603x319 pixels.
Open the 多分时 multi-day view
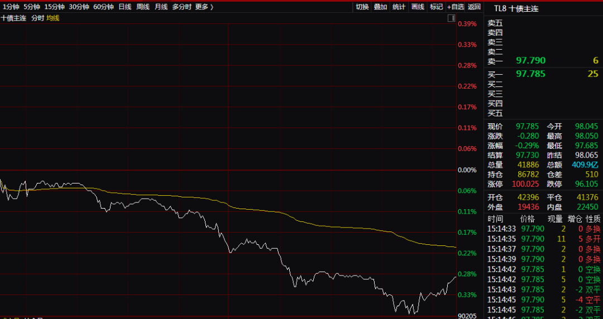(x=181, y=7)
